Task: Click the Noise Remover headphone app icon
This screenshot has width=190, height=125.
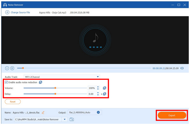Action: [5, 5]
